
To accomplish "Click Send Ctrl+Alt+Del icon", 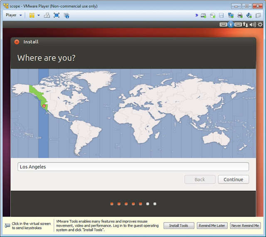I will [x=47, y=15].
